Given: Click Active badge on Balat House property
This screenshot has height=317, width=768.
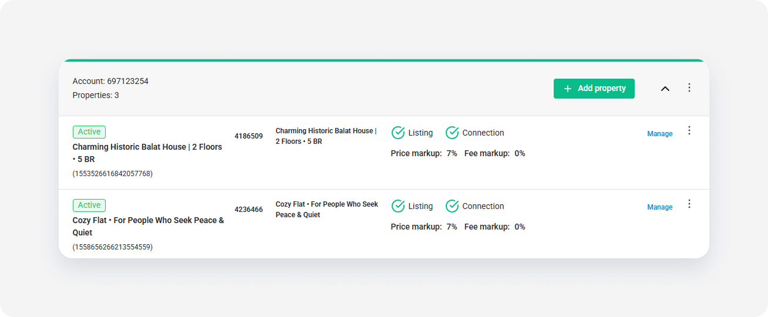Looking at the screenshot, I should click(89, 132).
